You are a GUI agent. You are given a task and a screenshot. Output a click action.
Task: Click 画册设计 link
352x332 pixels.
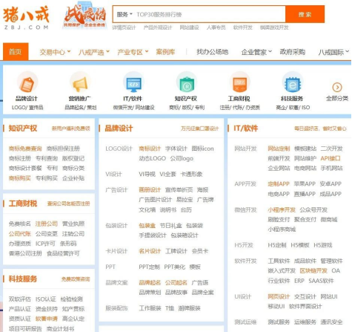point(150,190)
